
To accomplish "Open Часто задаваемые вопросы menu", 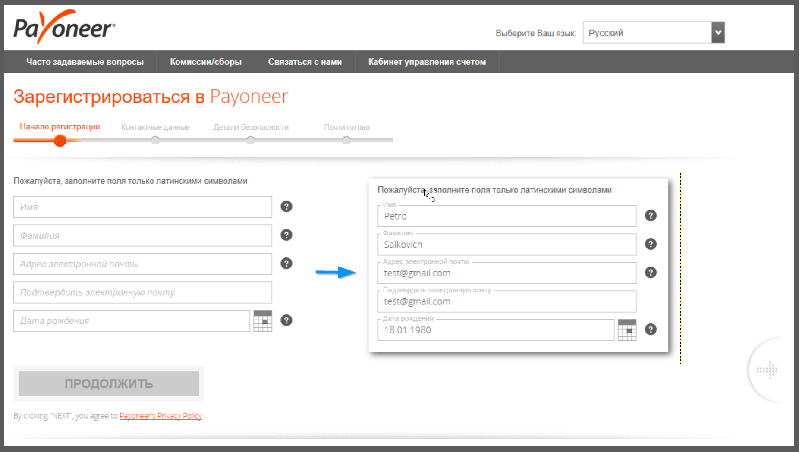I will pos(85,62).
